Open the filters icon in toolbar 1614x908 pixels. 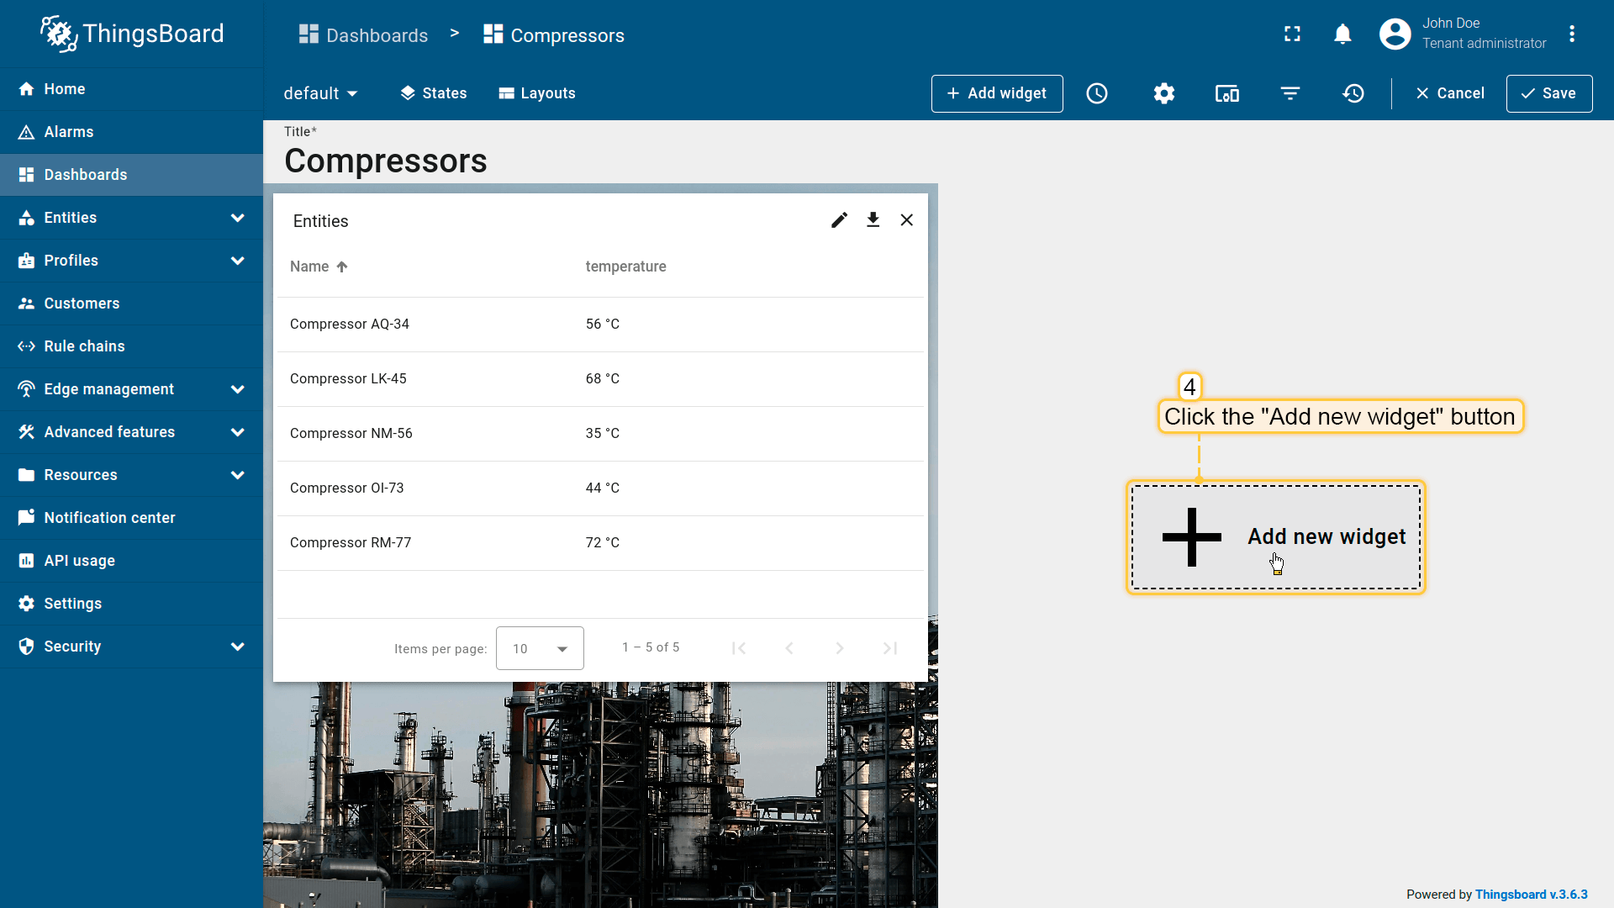[x=1290, y=93]
